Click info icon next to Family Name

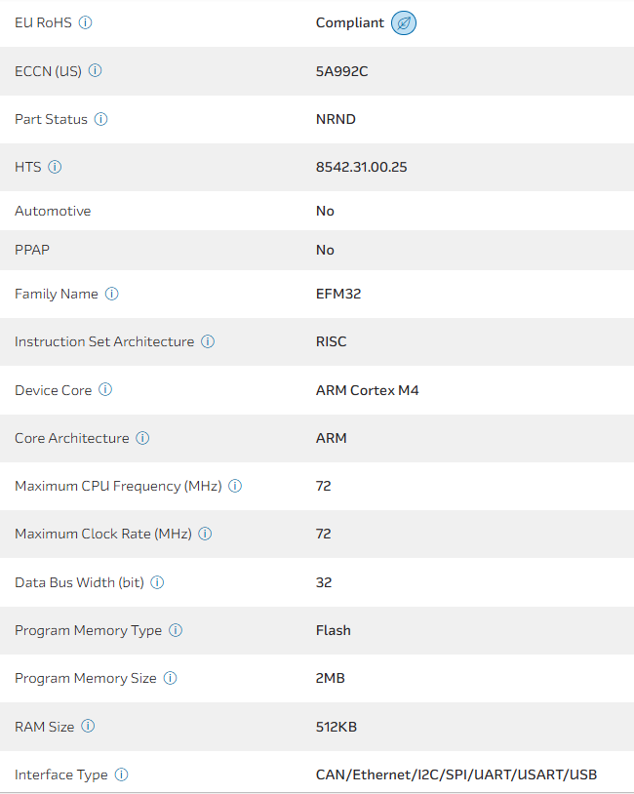(x=111, y=294)
